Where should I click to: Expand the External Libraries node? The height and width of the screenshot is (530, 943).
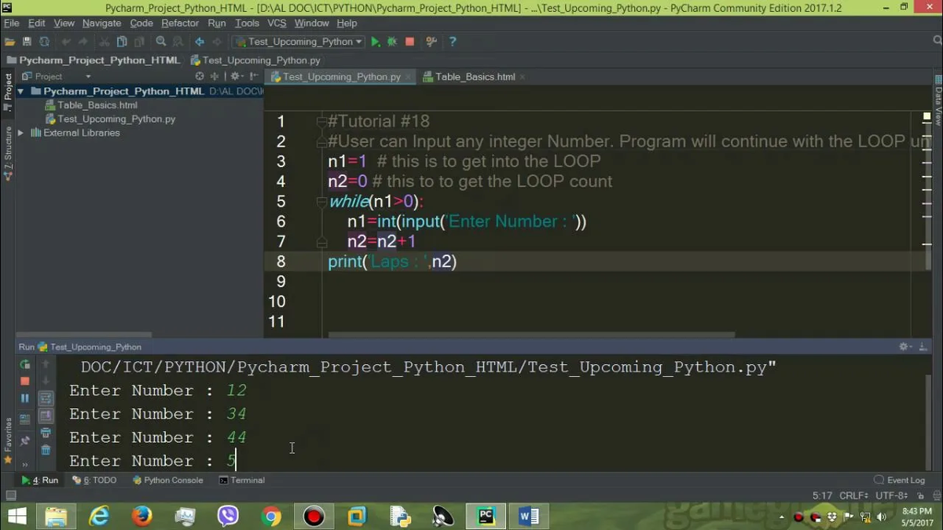(x=20, y=133)
